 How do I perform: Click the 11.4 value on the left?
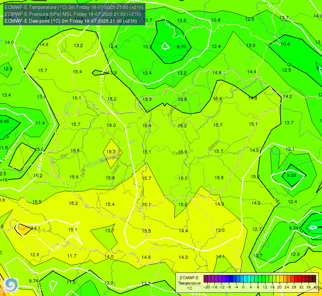[40, 123]
